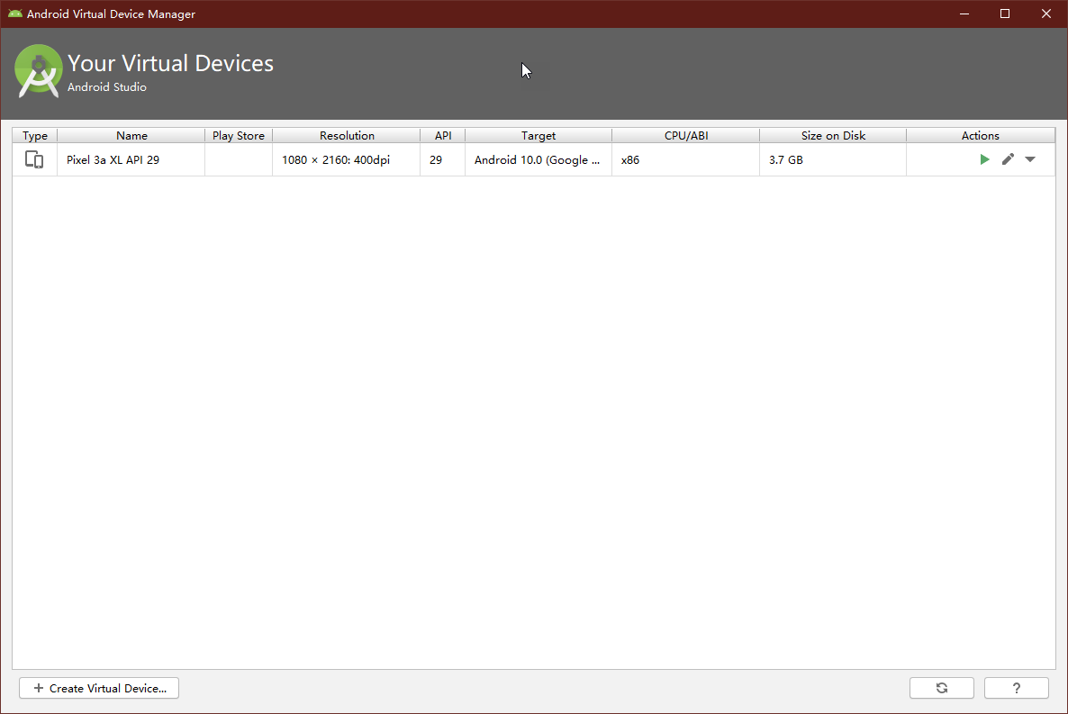Click the Android Studio robot logo
This screenshot has height=714, width=1068.
tap(37, 71)
